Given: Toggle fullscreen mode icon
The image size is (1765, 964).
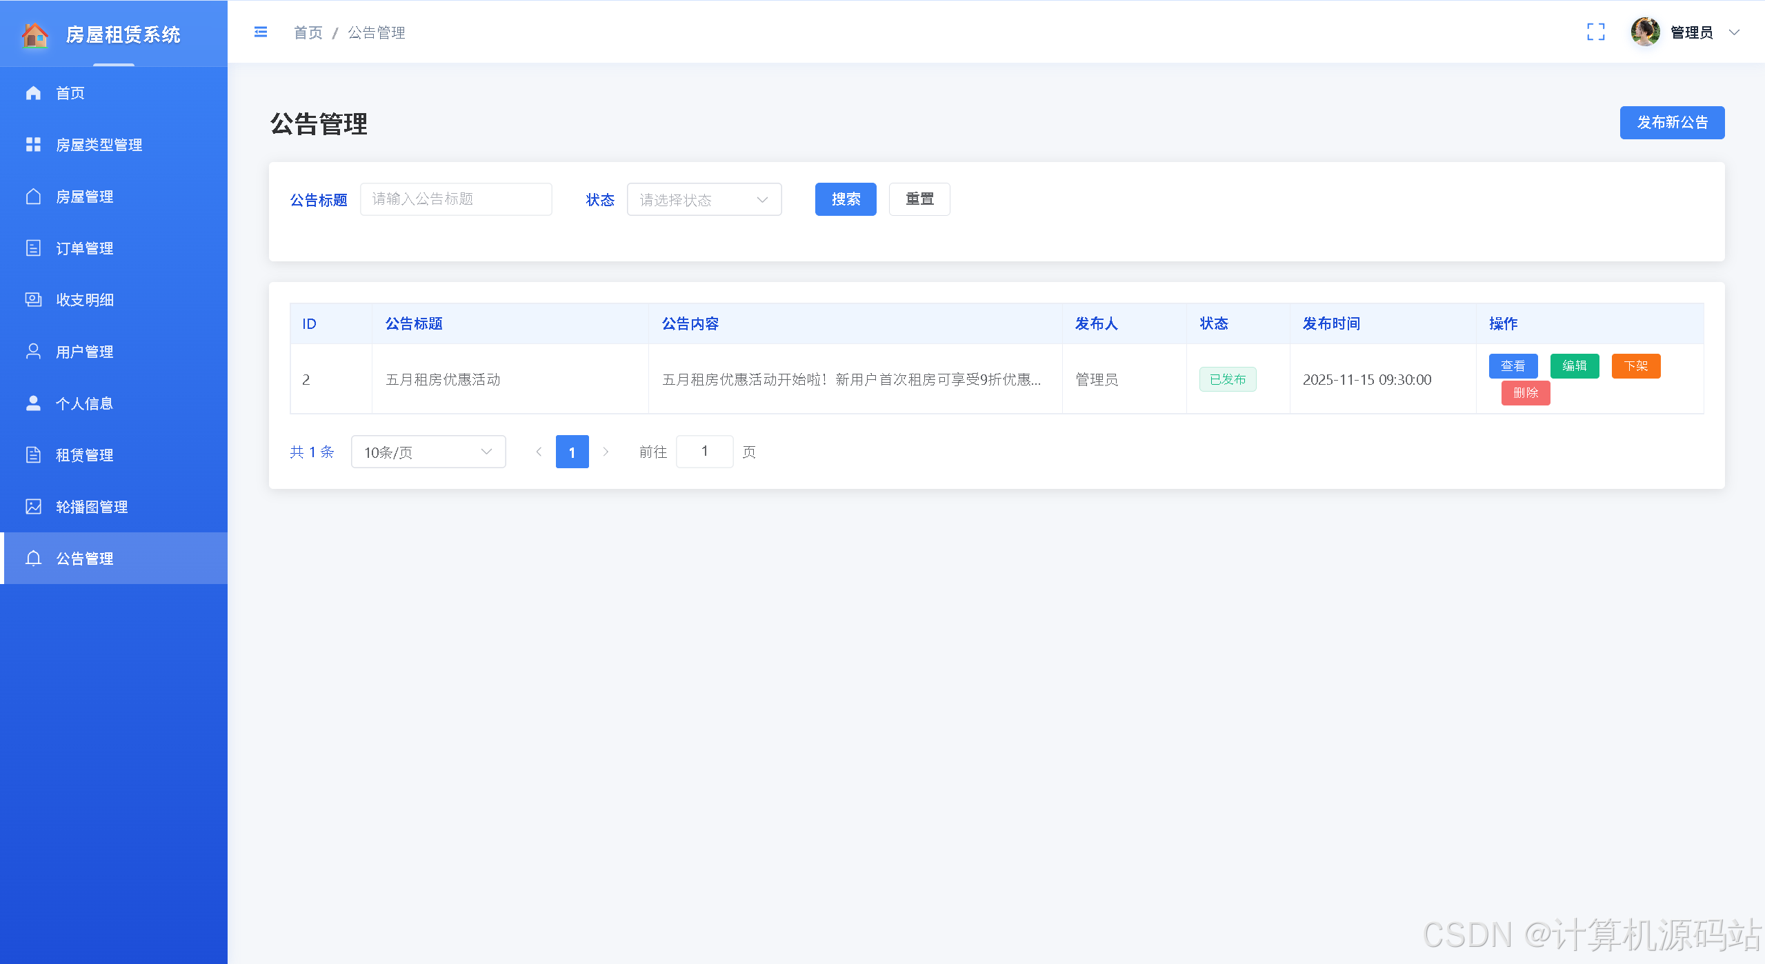Looking at the screenshot, I should coord(1595,32).
